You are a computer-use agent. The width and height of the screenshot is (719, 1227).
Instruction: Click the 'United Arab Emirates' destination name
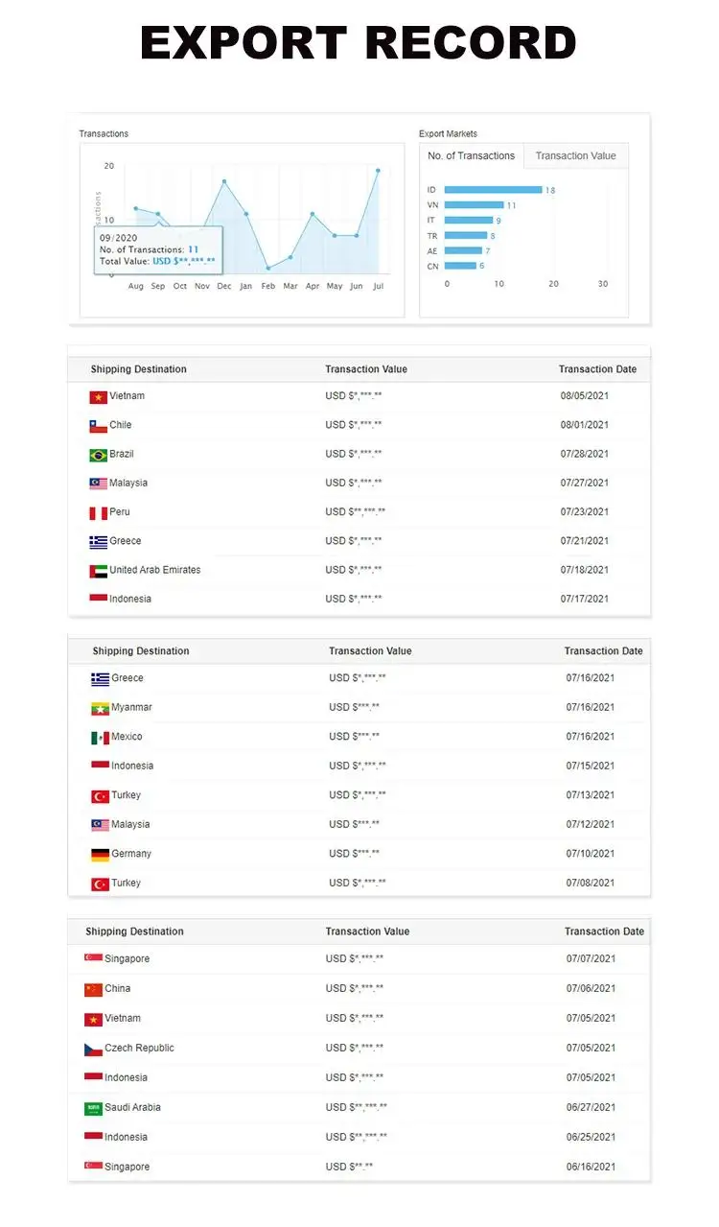[155, 570]
